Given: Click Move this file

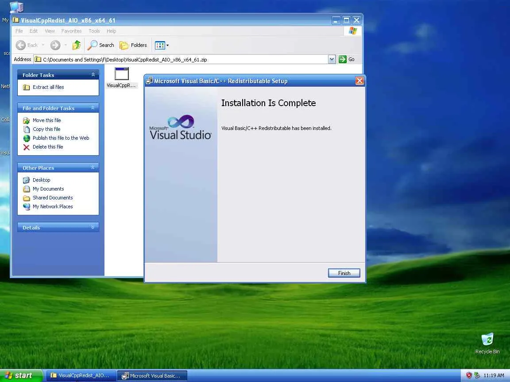Looking at the screenshot, I should (x=46, y=120).
